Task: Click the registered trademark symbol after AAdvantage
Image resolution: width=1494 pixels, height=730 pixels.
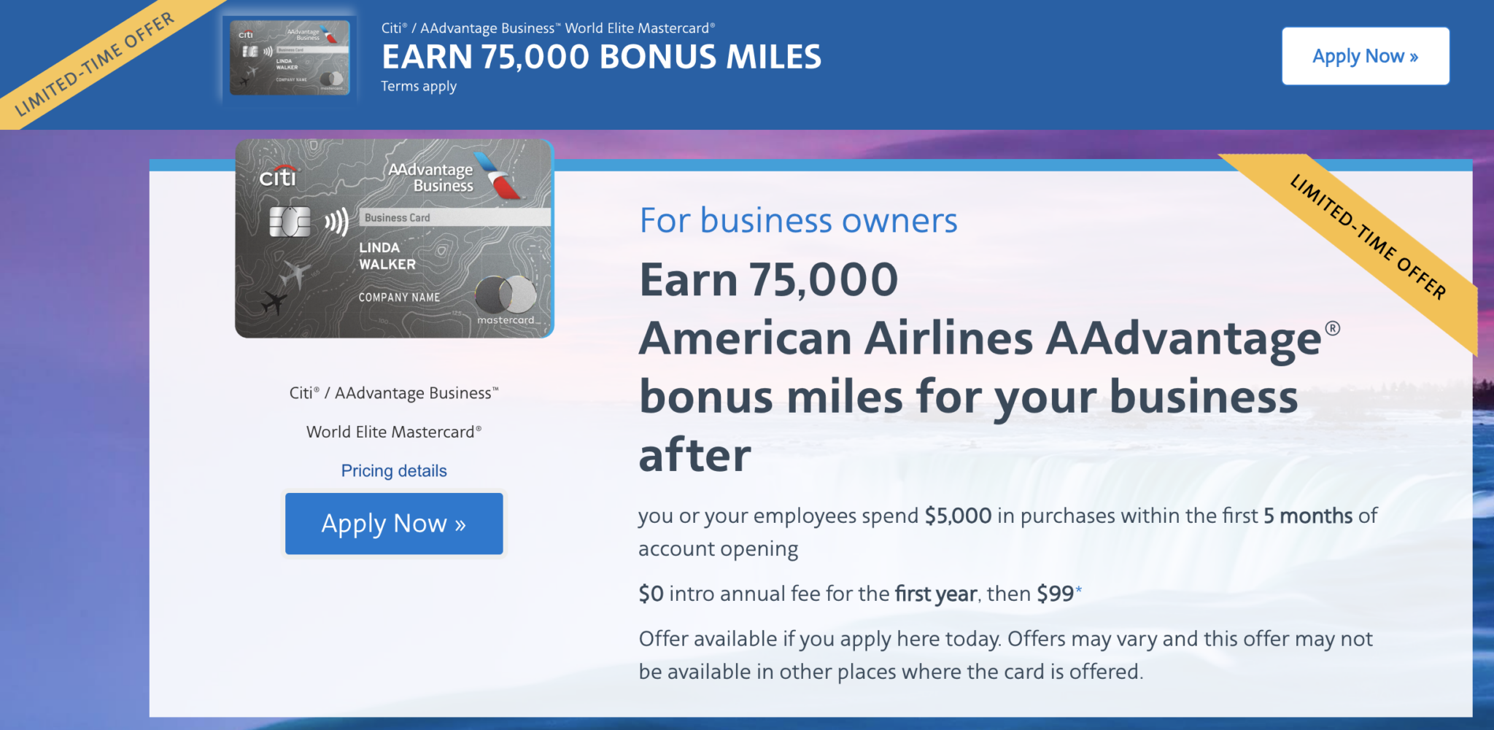Action: point(1333,330)
